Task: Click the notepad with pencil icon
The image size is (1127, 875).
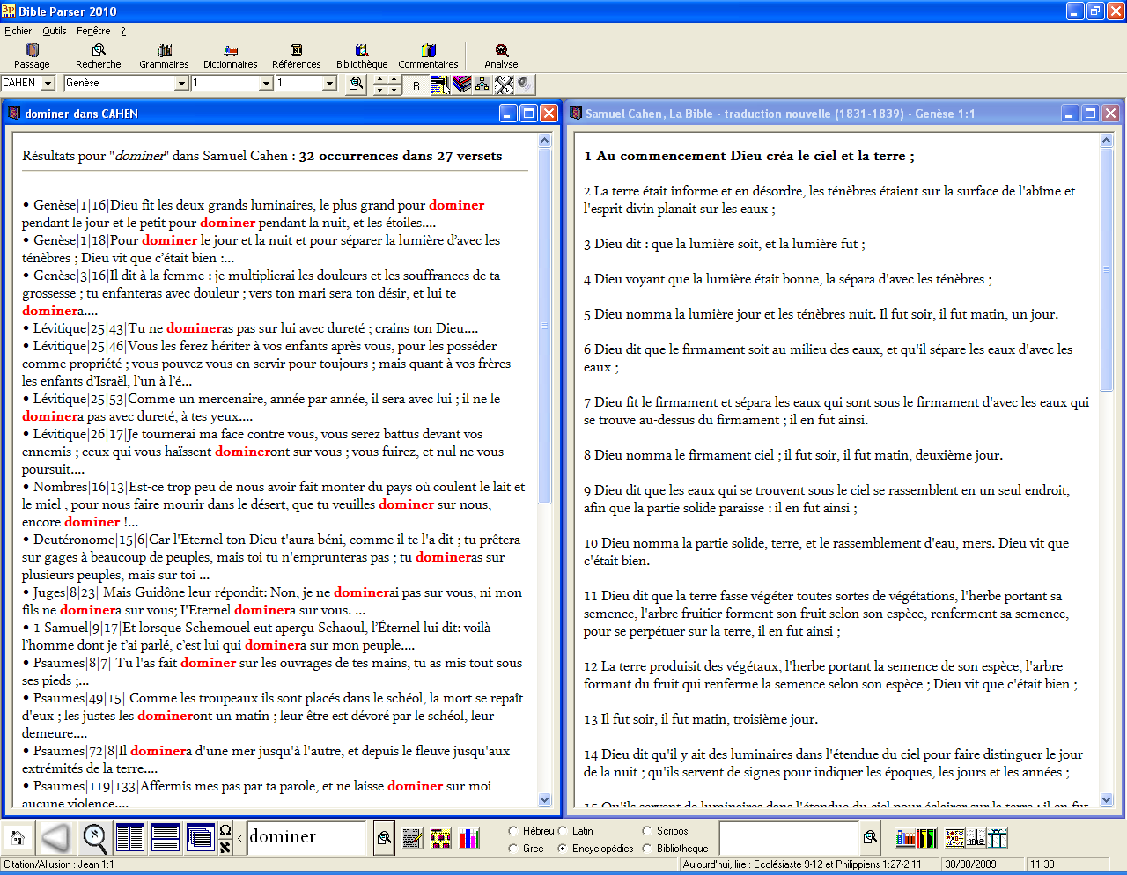Action: [413, 838]
